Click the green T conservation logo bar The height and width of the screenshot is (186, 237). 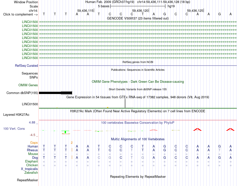(x=65, y=132)
